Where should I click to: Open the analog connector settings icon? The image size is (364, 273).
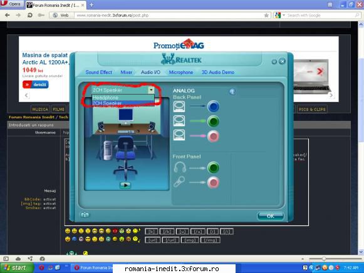(x=232, y=91)
